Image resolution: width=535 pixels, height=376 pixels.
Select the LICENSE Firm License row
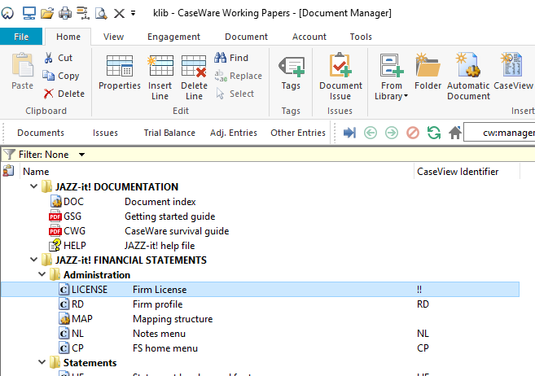coord(260,290)
